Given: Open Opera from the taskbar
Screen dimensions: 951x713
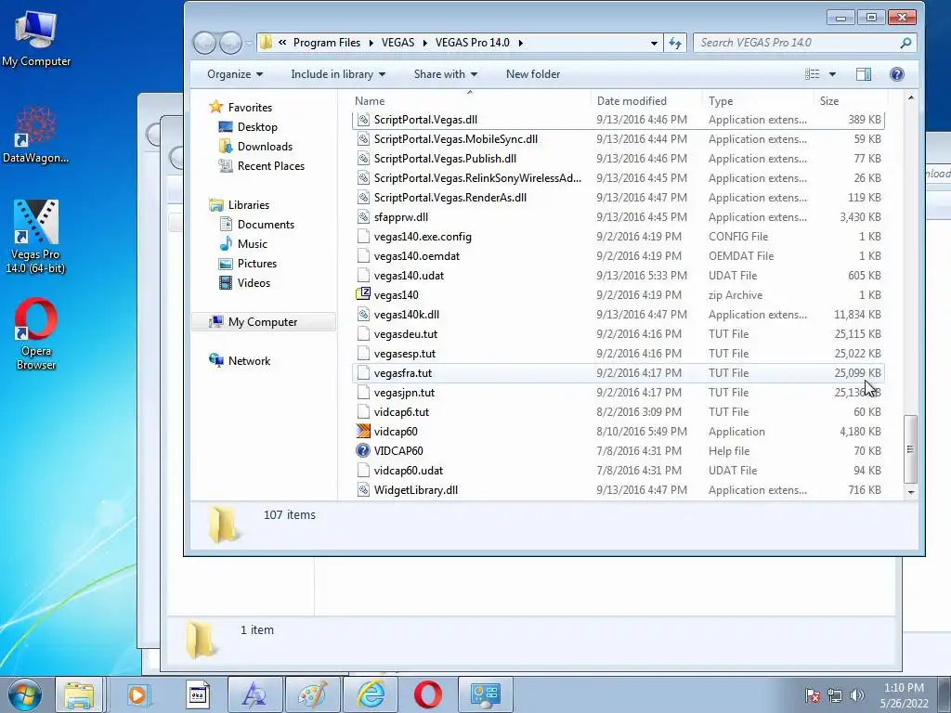Looking at the screenshot, I should coord(427,694).
